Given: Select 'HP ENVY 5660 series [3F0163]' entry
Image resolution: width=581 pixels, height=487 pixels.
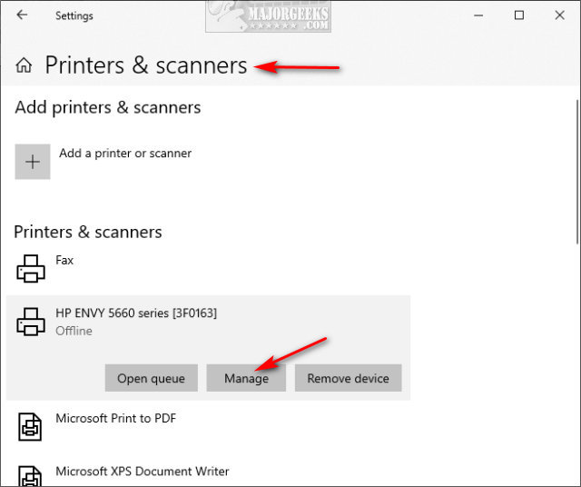Looking at the screenshot, I should pos(136,313).
